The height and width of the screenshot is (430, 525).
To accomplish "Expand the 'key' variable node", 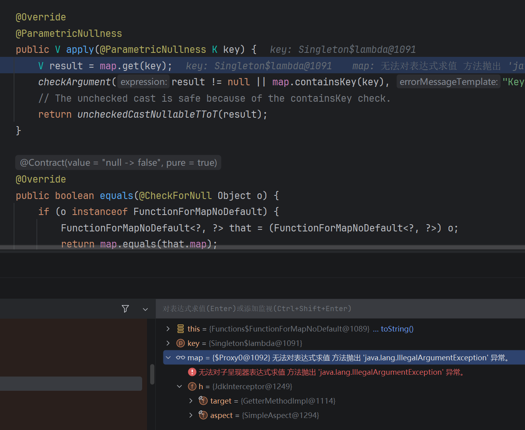I will point(168,343).
